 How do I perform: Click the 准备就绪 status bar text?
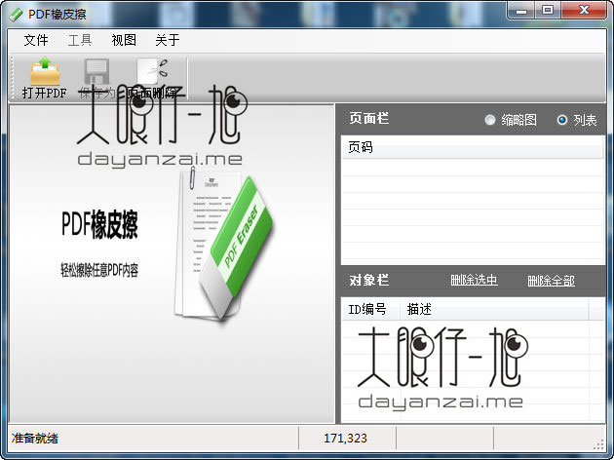(x=35, y=439)
